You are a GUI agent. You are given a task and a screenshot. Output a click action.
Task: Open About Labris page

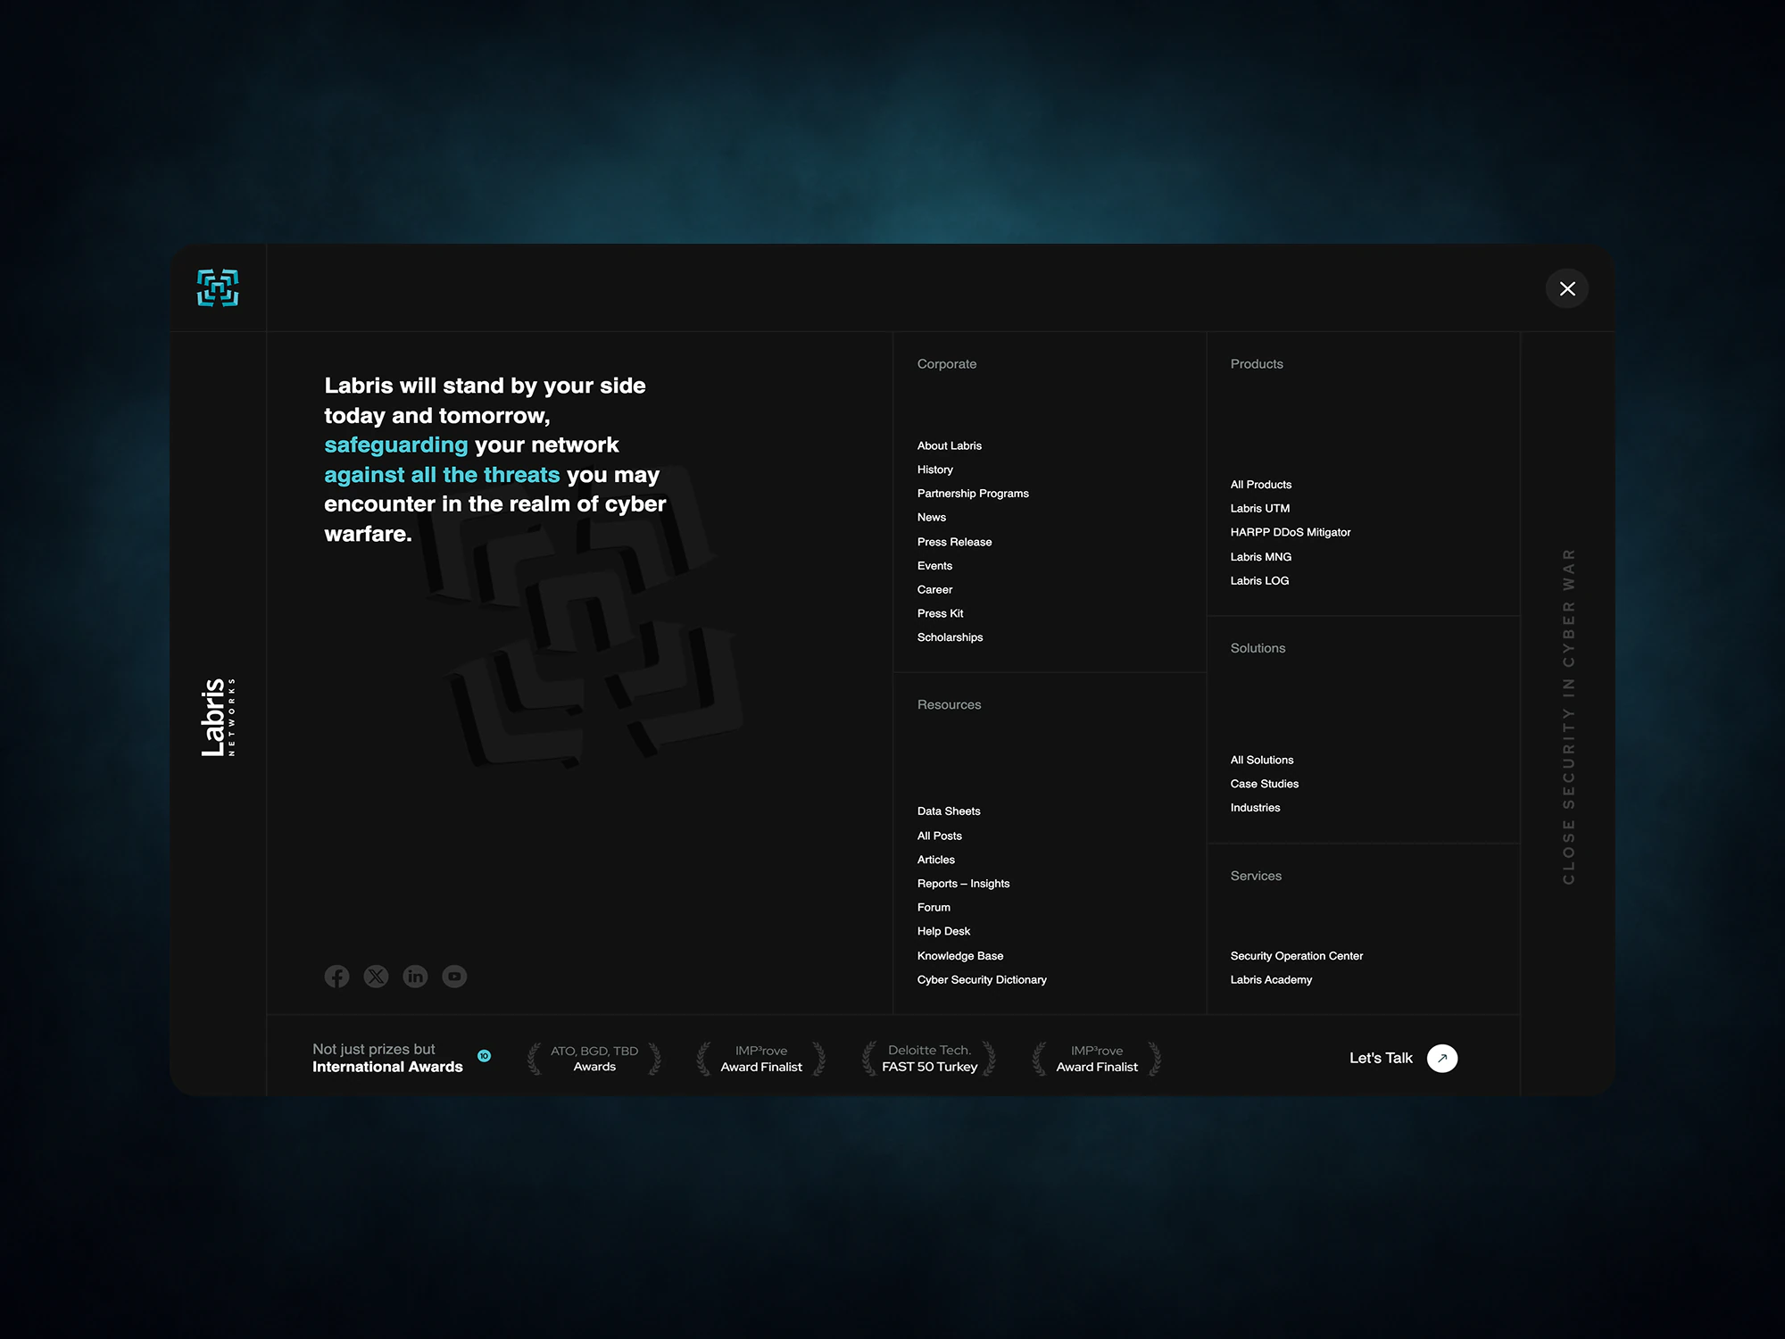(950, 445)
